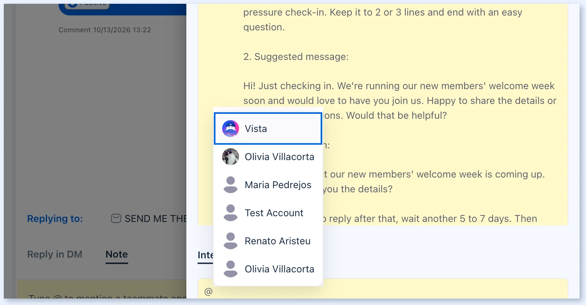The height and width of the screenshot is (305, 586).
Task: Switch to the Note tab
Action: click(x=117, y=255)
